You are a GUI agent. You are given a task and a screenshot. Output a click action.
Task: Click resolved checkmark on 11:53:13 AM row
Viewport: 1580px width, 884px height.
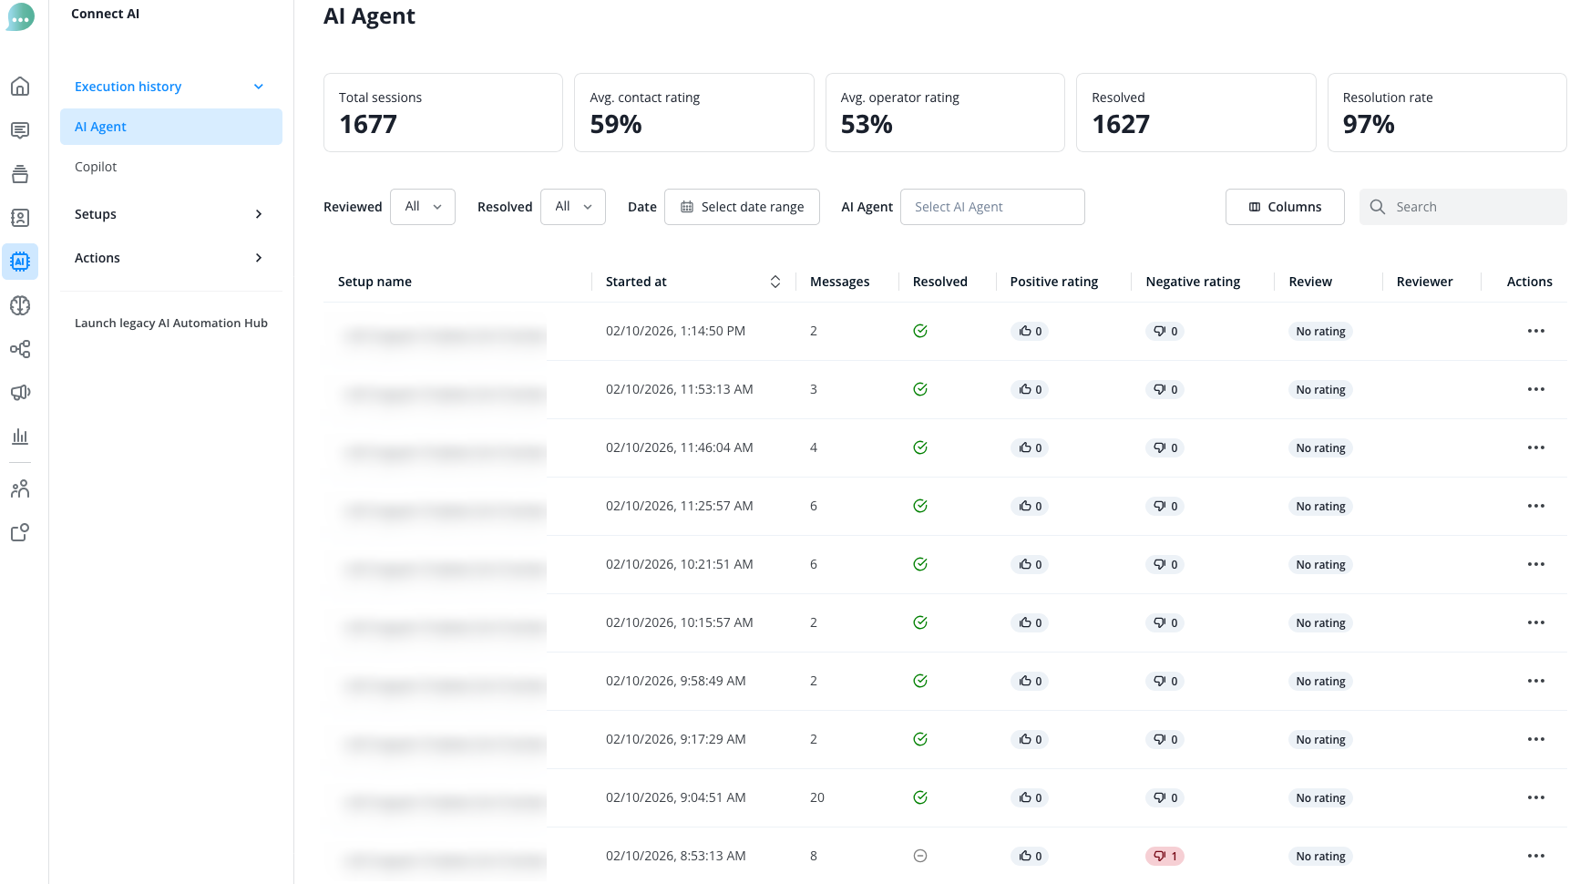coord(920,389)
